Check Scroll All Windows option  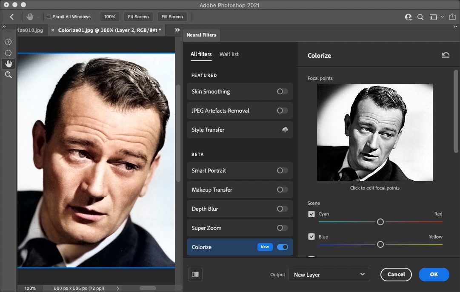tap(49, 17)
